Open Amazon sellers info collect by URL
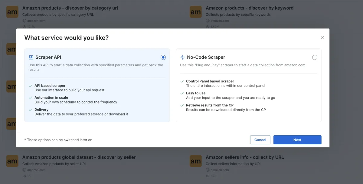 click(x=245, y=157)
